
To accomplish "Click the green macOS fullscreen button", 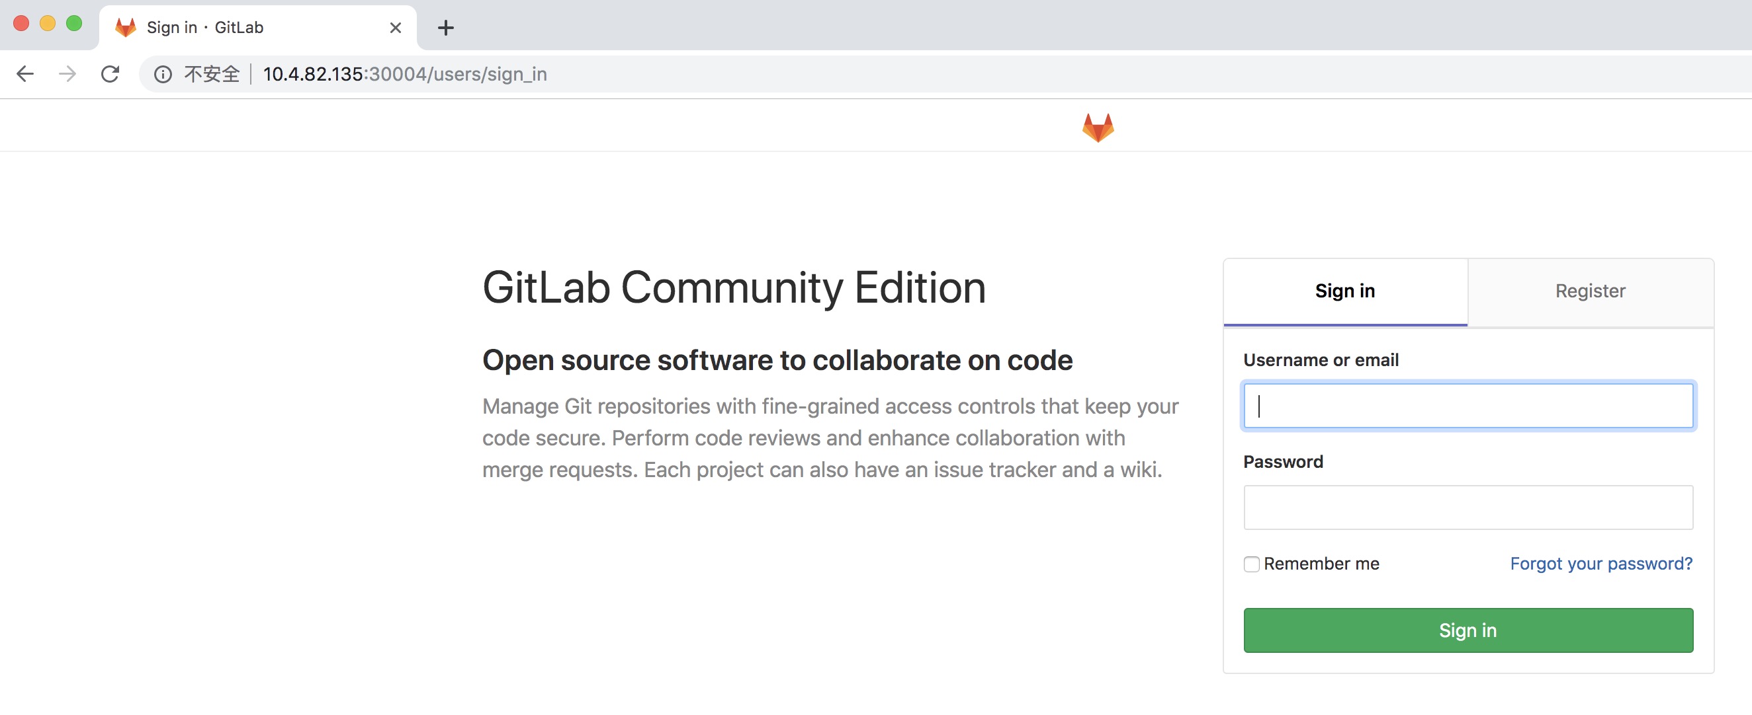I will pyautogui.click(x=74, y=24).
